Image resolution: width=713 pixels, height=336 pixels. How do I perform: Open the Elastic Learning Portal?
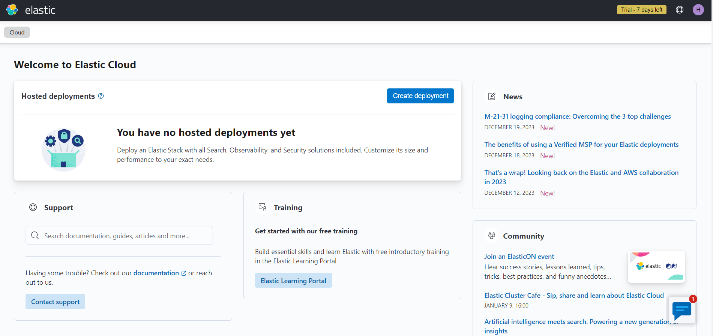click(293, 281)
